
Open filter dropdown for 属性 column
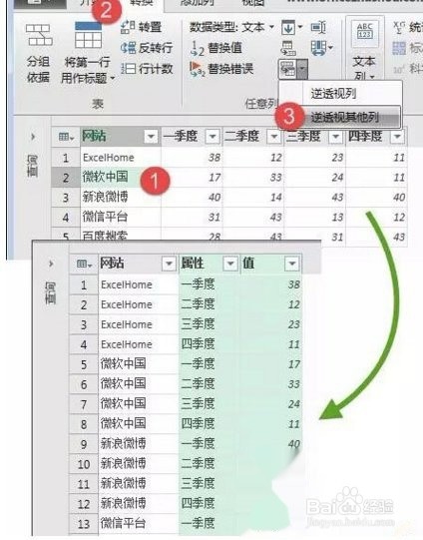(230, 264)
